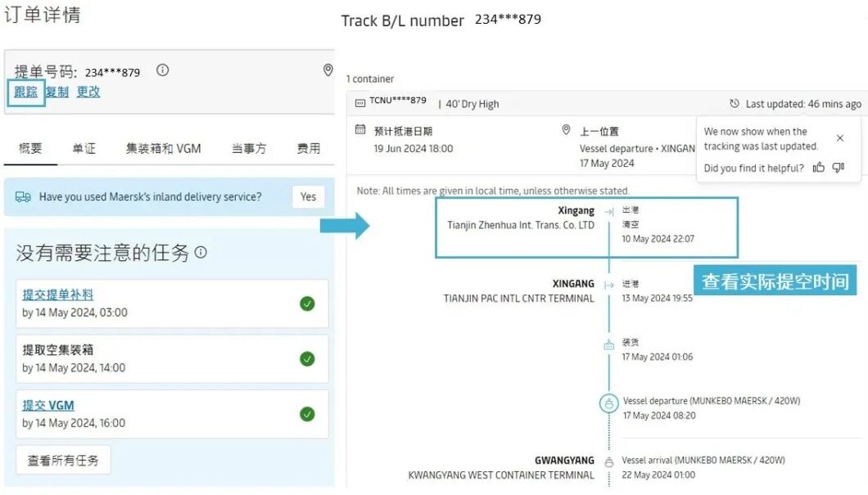The width and height of the screenshot is (868, 495).
Task: Click the 查看所有任务 button
Action: (63, 460)
